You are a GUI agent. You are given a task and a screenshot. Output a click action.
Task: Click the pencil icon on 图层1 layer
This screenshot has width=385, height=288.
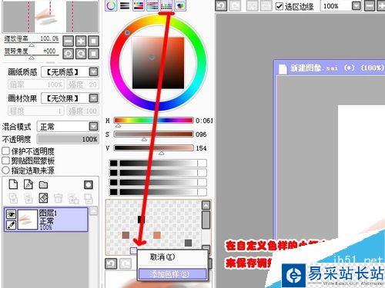pos(11,224)
